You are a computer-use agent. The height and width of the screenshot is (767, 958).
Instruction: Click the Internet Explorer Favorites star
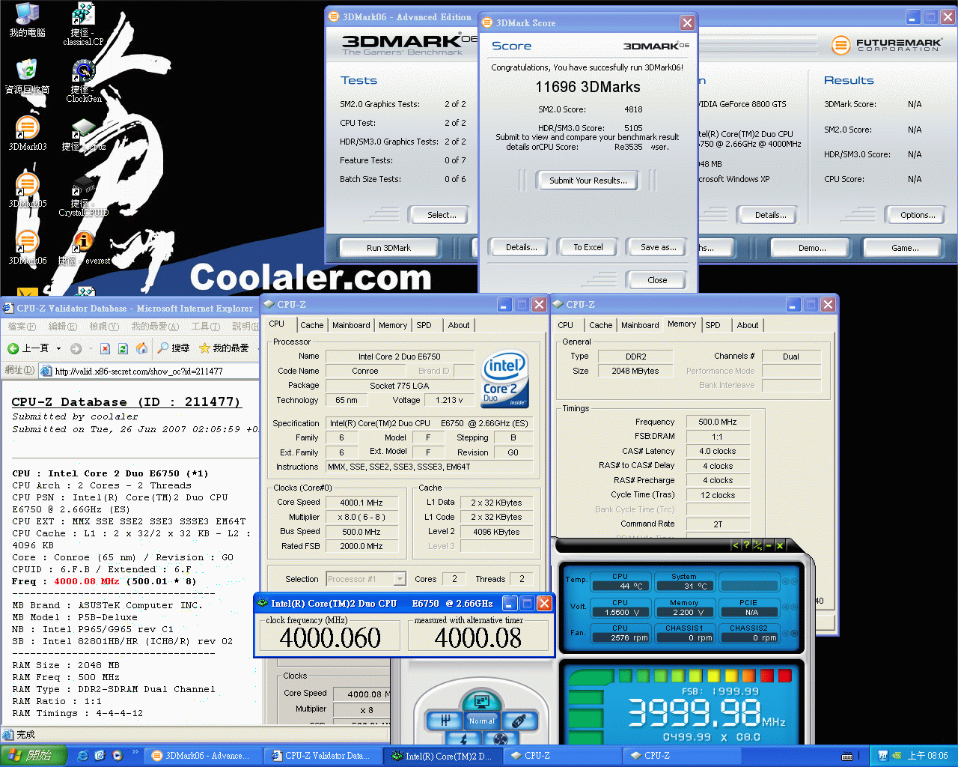tap(204, 348)
